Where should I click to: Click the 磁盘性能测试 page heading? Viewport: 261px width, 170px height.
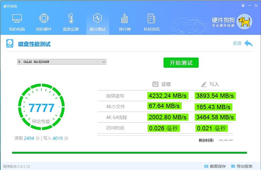click(x=34, y=44)
